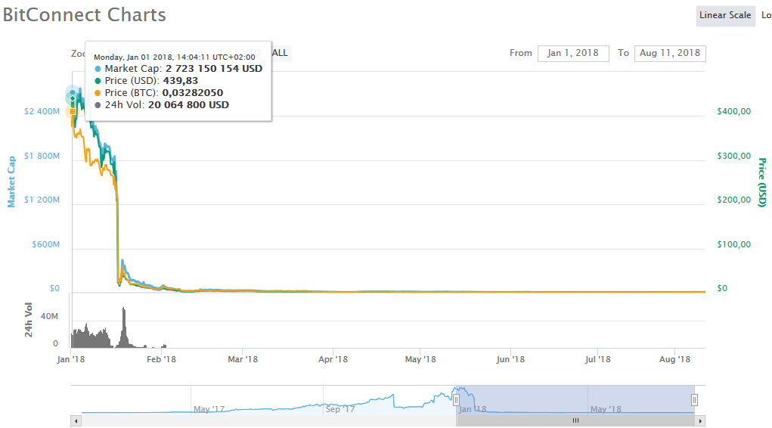Image resolution: width=772 pixels, height=428 pixels.
Task: Click the $1 200M axis label
Action: (42, 200)
